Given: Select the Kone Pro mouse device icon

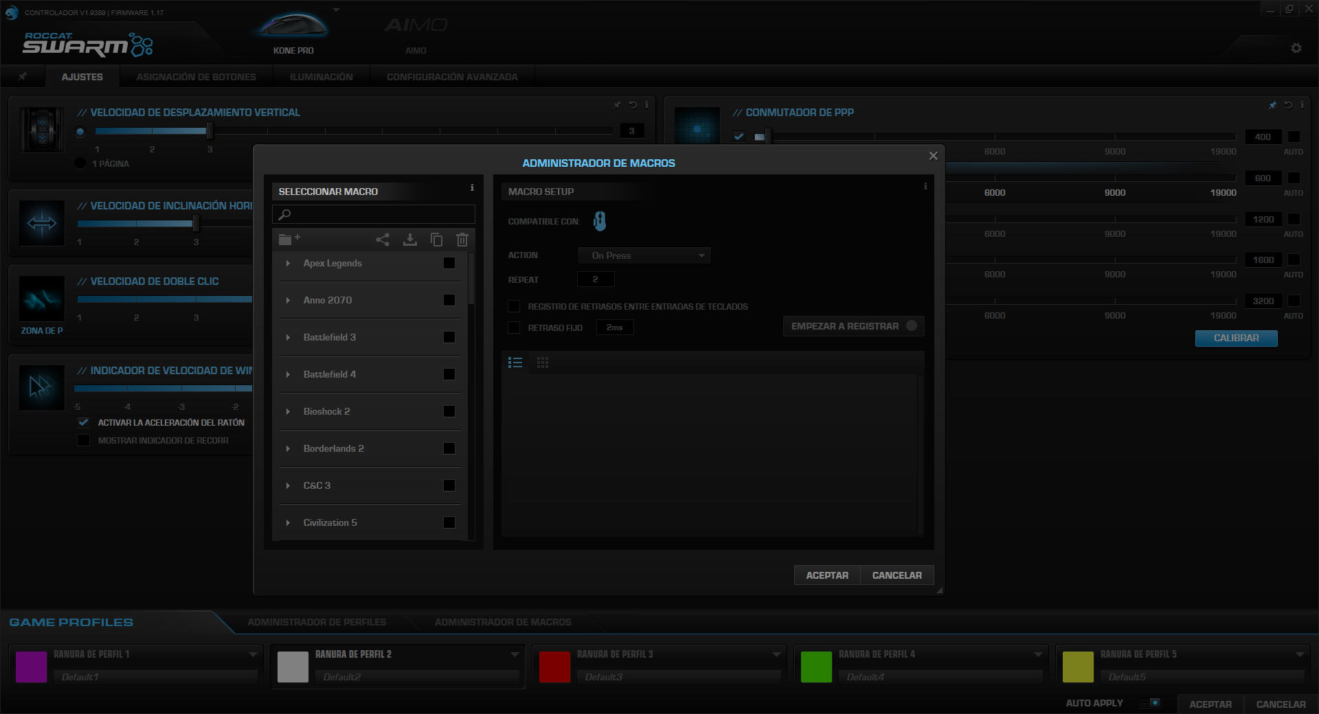Looking at the screenshot, I should point(293,25).
